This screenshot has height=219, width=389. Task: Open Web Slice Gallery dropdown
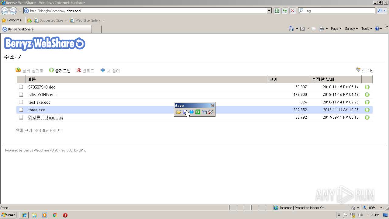pyautogui.click(x=87, y=20)
